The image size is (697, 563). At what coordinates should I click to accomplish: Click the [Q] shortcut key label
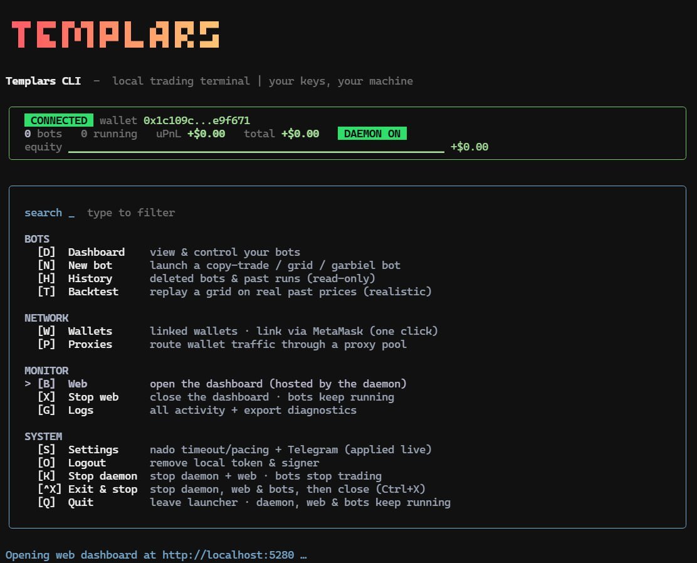pyautogui.click(x=46, y=503)
